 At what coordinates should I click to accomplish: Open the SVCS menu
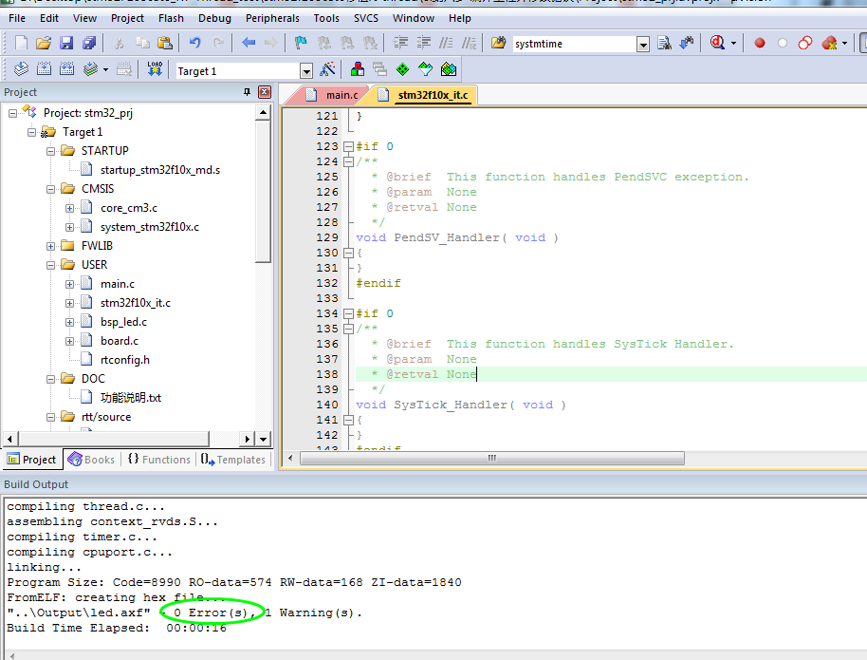(x=366, y=18)
